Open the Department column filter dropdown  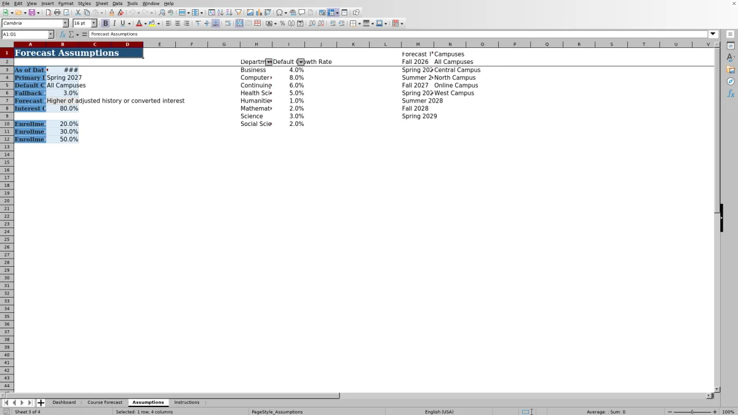pyautogui.click(x=269, y=62)
